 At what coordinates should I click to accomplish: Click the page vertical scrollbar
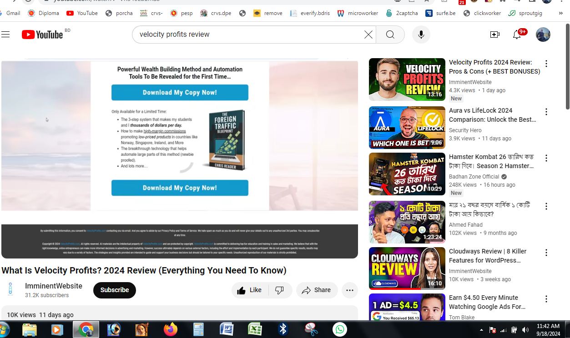(567, 66)
